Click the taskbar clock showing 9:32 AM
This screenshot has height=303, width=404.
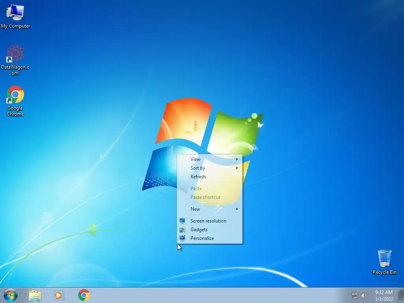point(384,296)
